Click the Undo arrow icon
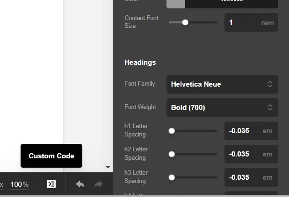289x197 pixels. point(80,184)
